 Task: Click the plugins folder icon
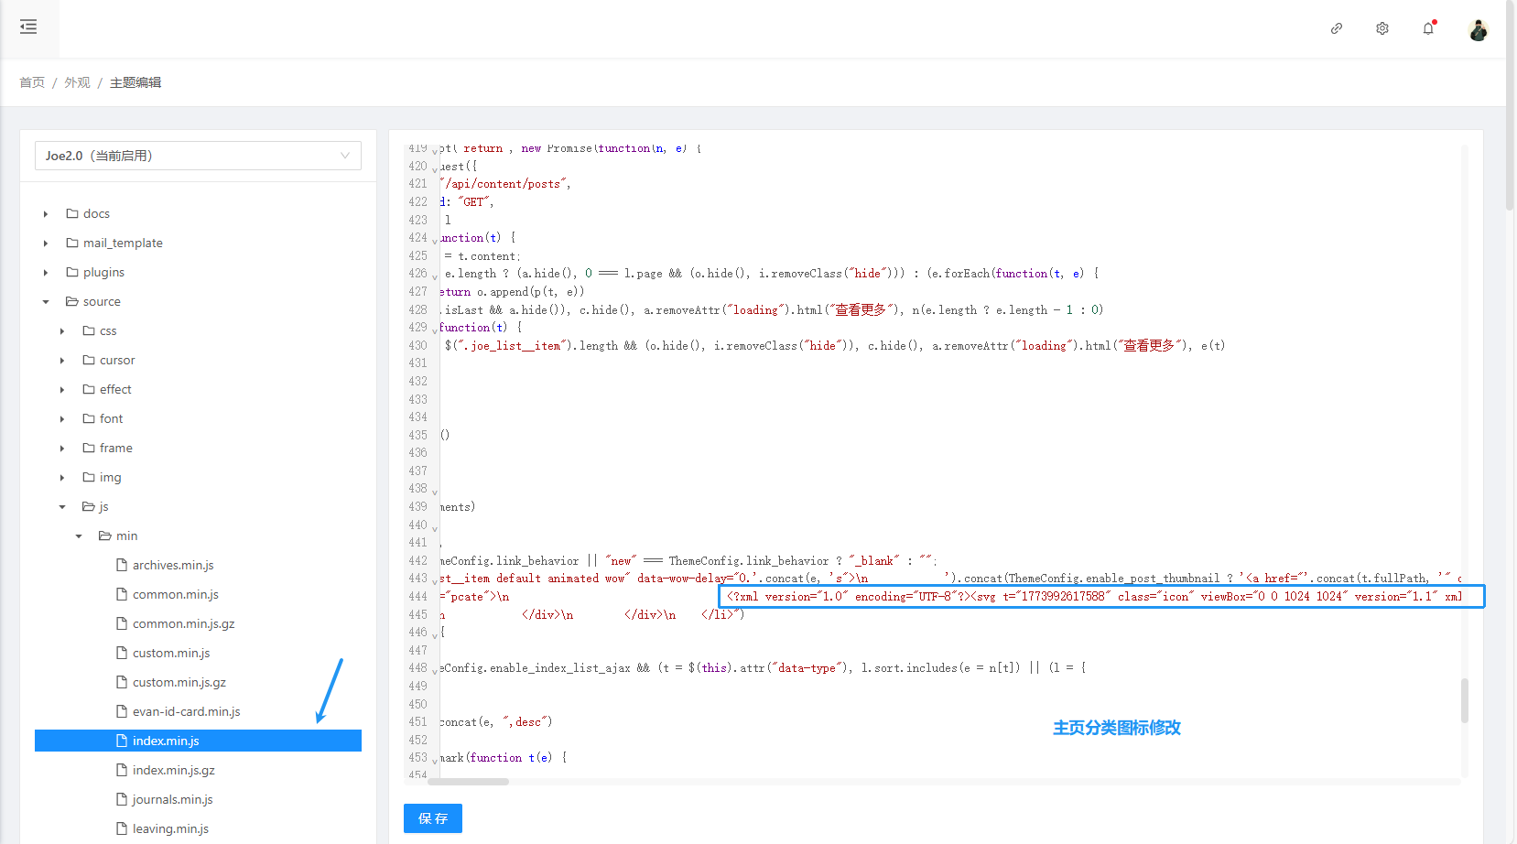coord(72,273)
